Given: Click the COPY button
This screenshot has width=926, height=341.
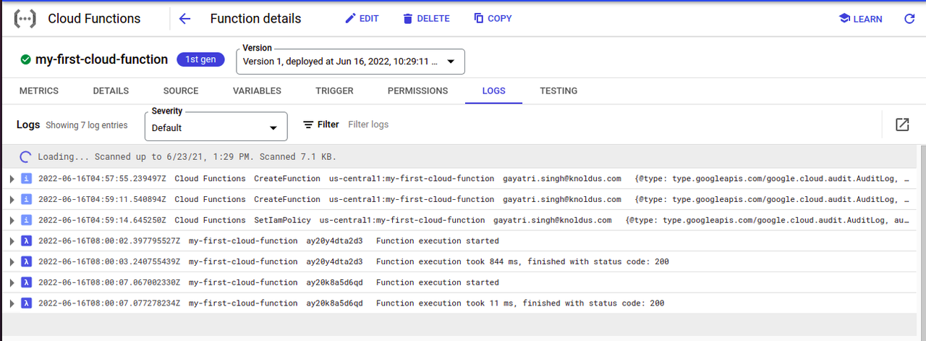Looking at the screenshot, I should click(x=493, y=19).
